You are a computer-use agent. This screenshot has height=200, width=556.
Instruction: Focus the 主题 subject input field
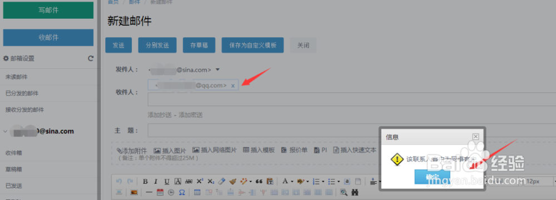[x=352, y=131]
